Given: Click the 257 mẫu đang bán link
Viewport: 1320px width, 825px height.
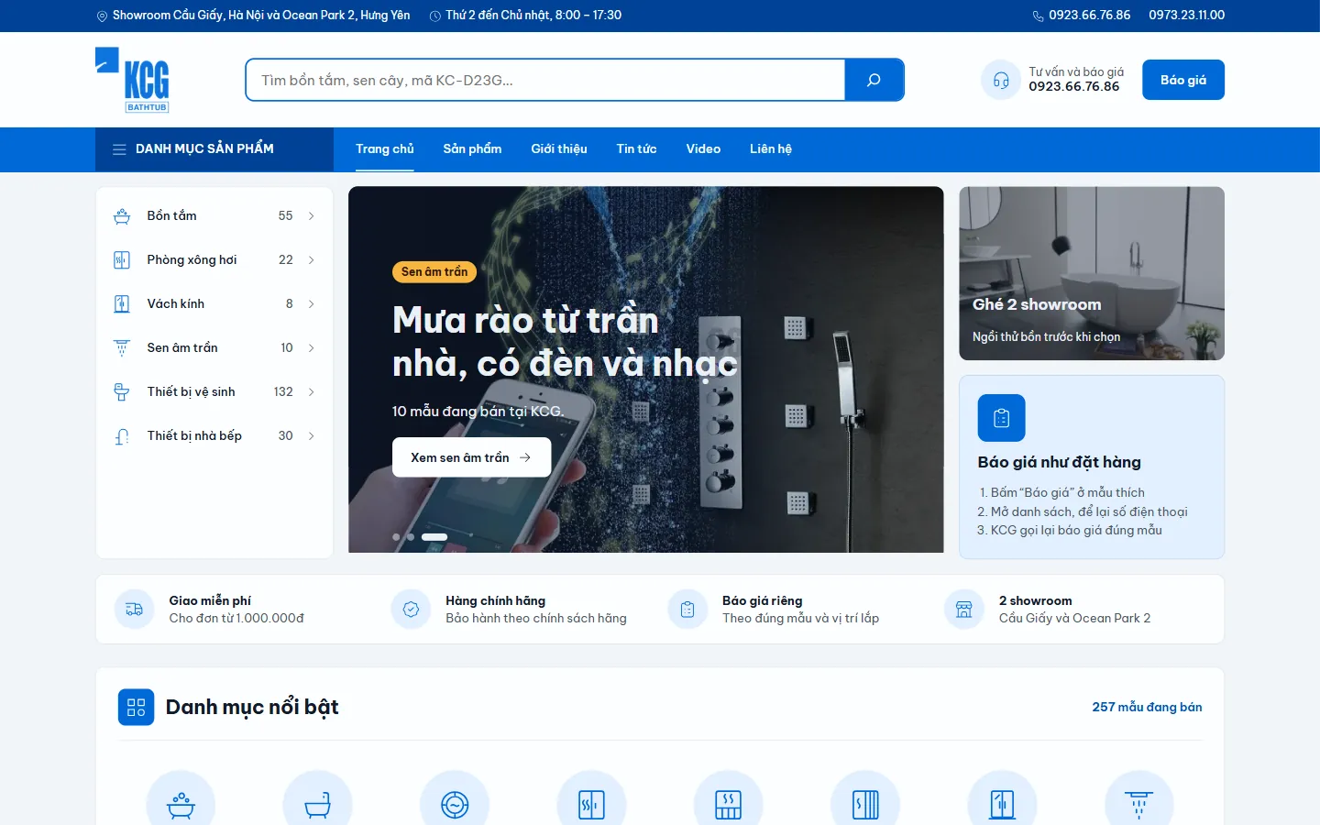Looking at the screenshot, I should [1147, 708].
